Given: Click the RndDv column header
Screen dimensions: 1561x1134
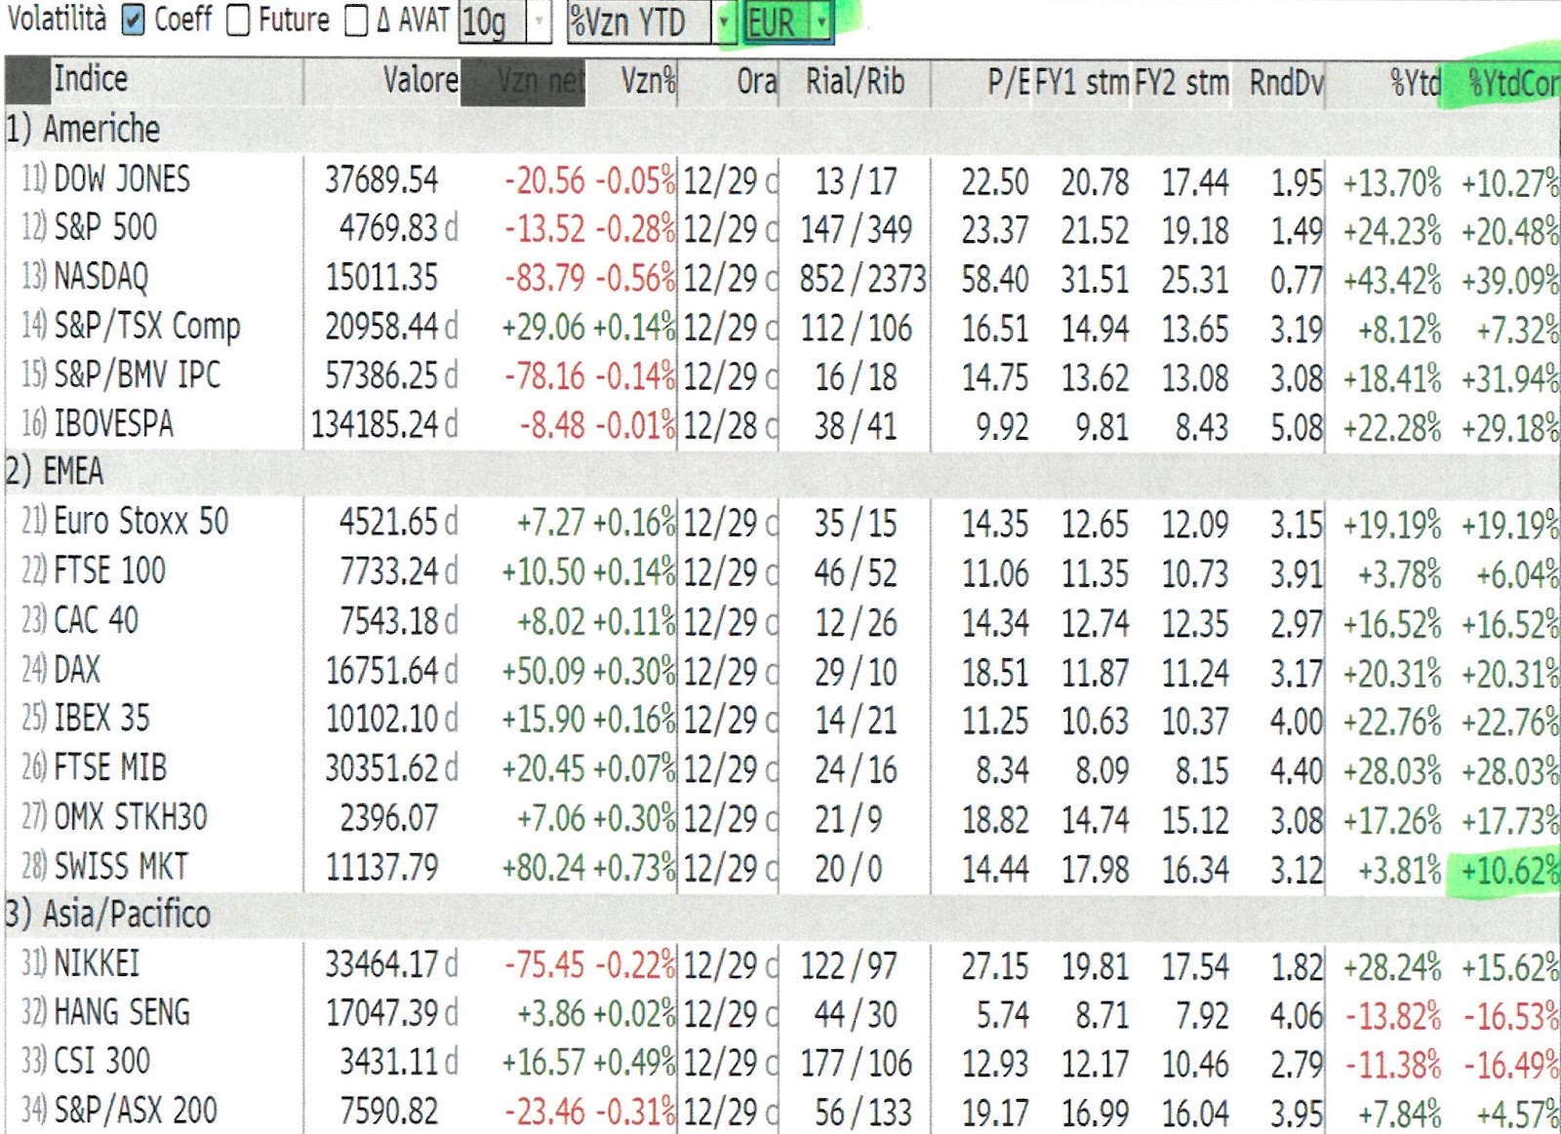Looking at the screenshot, I should (1287, 84).
